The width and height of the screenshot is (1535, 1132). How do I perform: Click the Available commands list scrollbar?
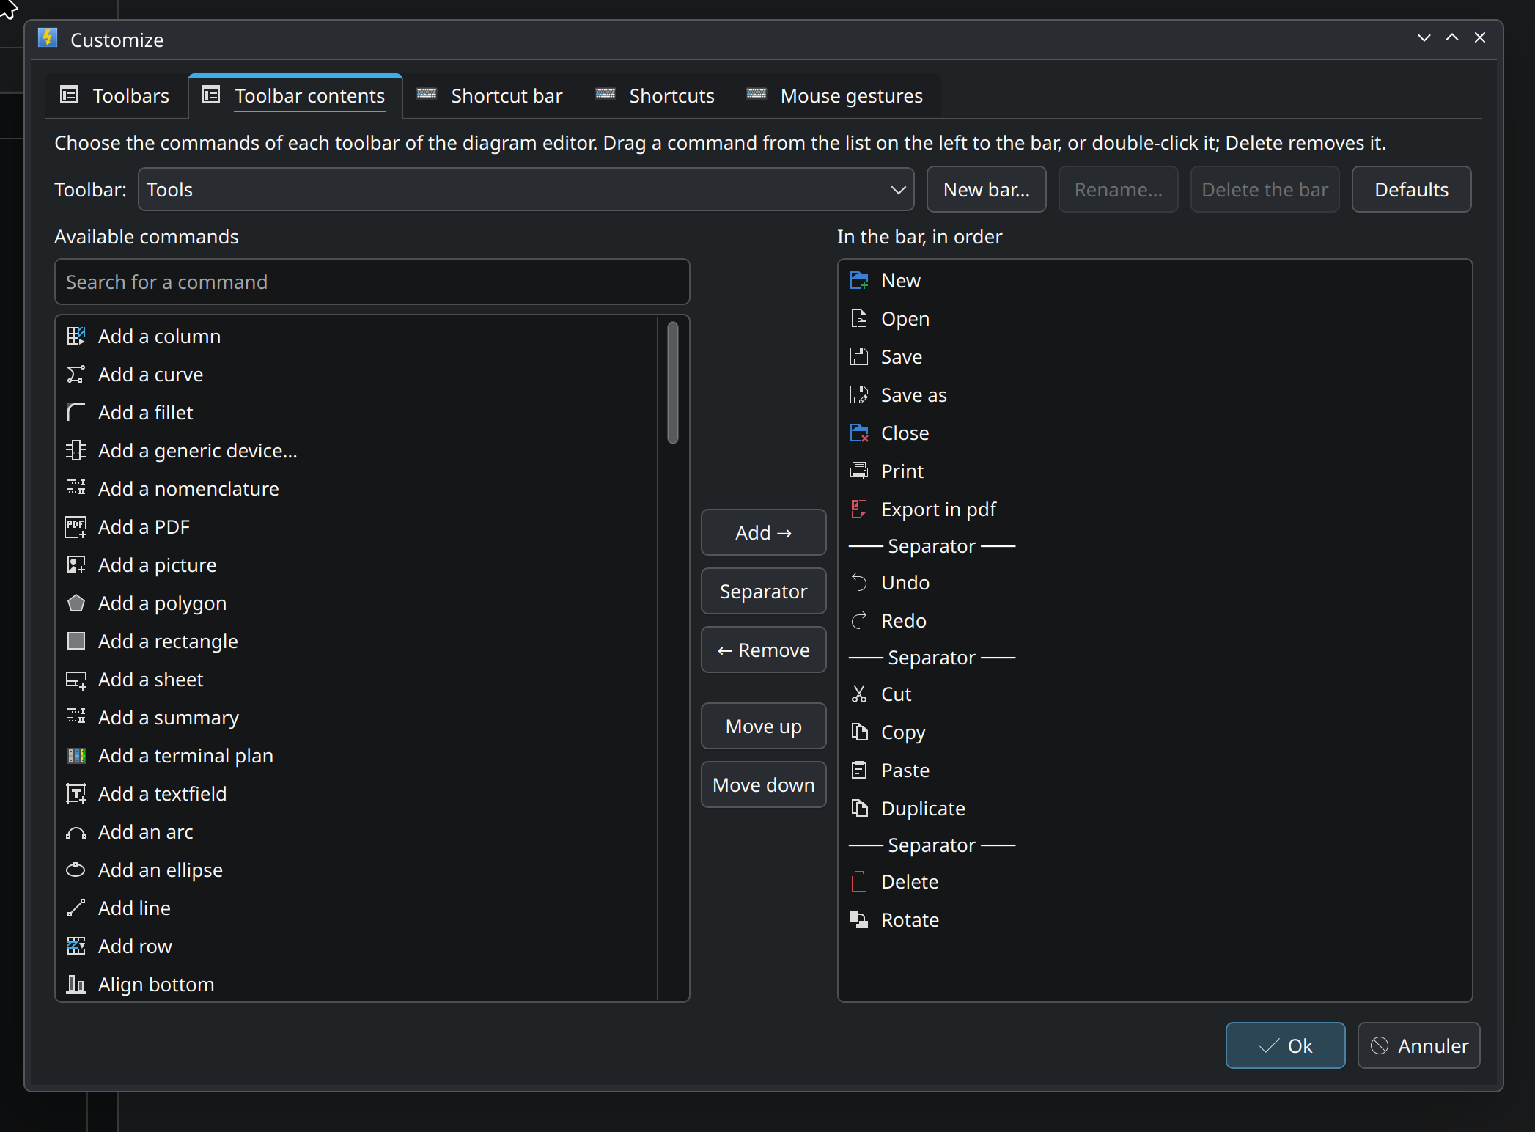point(673,383)
